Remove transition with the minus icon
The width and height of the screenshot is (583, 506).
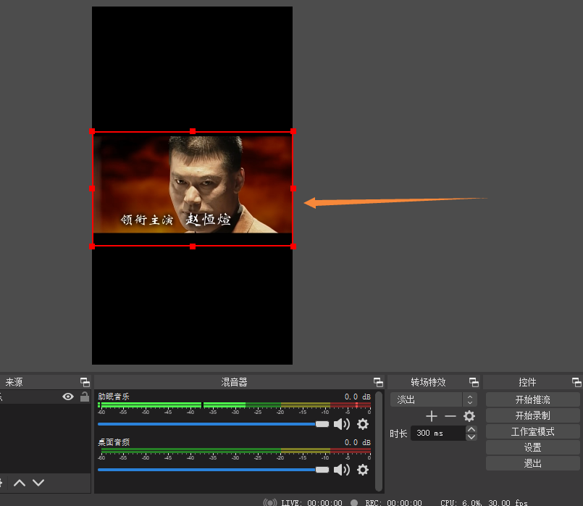[x=450, y=416]
